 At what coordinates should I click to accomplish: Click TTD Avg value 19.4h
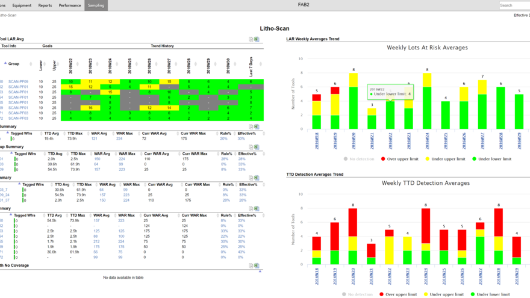tap(49, 138)
